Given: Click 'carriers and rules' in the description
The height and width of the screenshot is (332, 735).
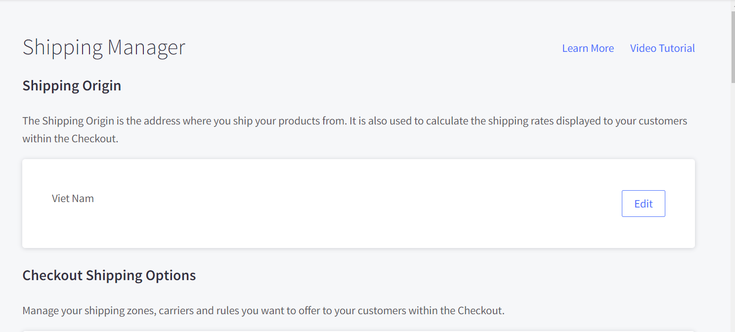Looking at the screenshot, I should [255, 311].
